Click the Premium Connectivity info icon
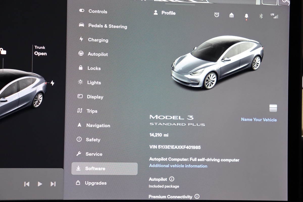Screen dimensions: 303x202 [197, 196]
